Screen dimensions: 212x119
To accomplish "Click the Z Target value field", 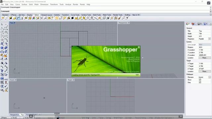I will pos(205,69).
